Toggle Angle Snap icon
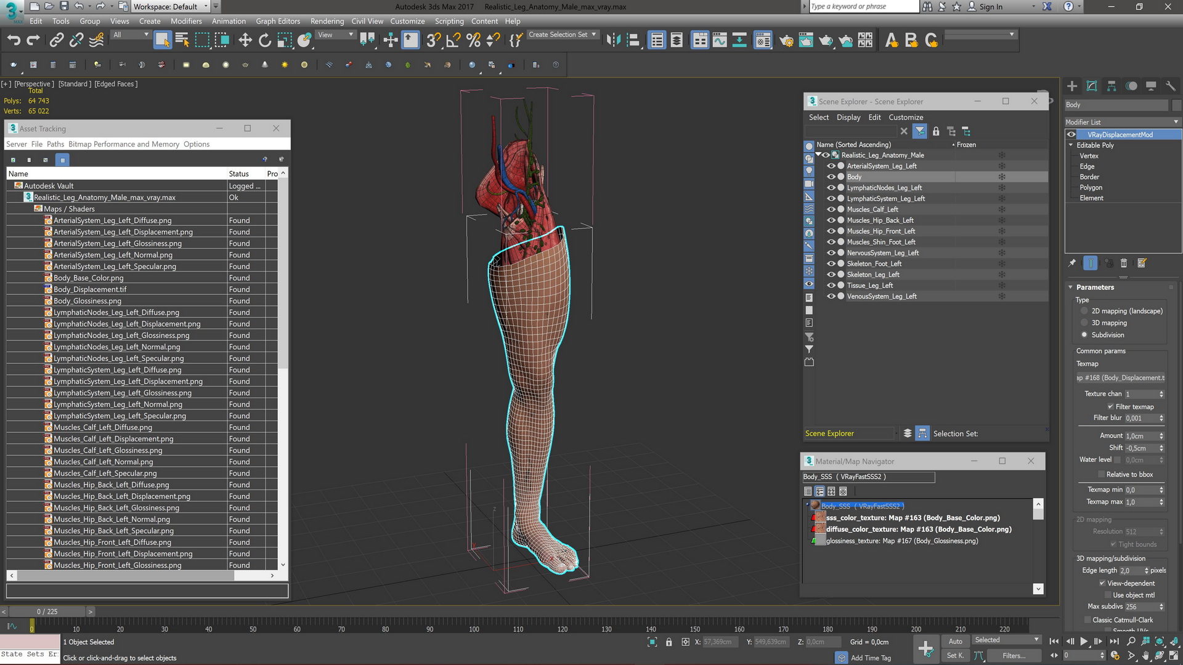 coord(453,41)
